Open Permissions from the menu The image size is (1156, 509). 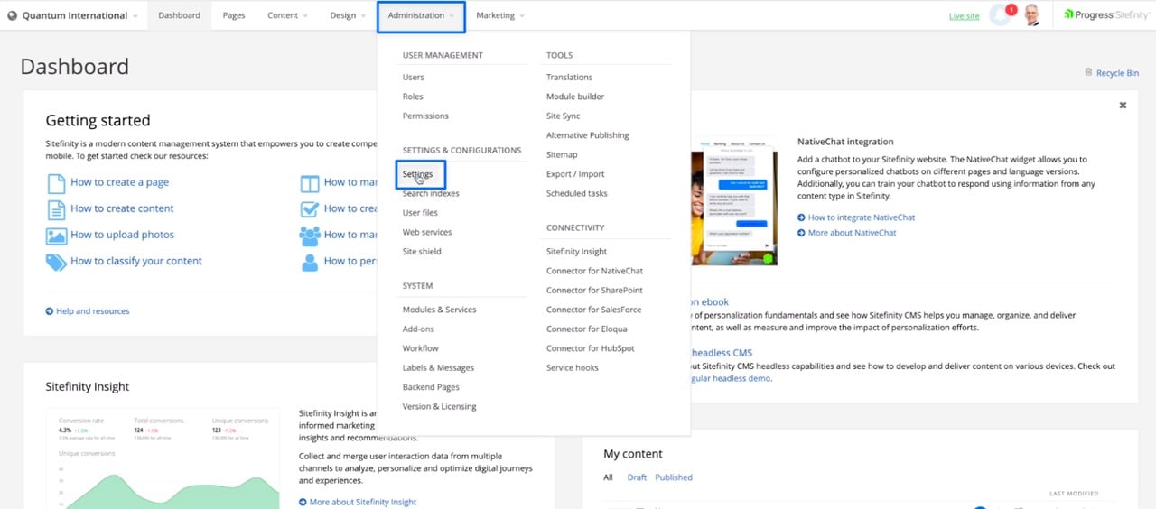tap(425, 116)
